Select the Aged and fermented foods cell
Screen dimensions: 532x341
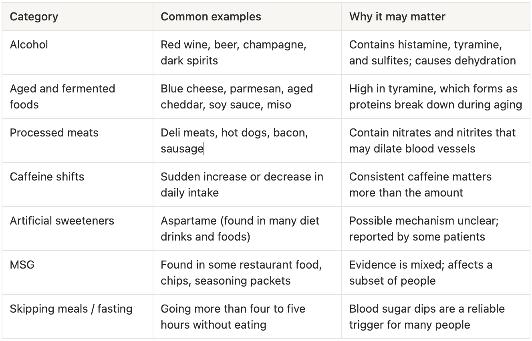(x=77, y=96)
